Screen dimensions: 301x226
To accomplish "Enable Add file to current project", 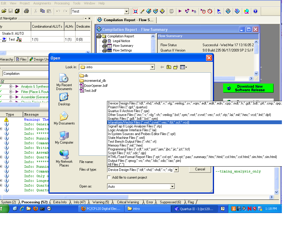I will coord(109,177).
